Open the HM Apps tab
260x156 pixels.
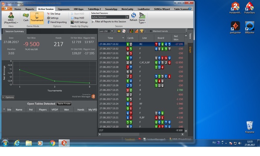pyautogui.click(x=79, y=9)
